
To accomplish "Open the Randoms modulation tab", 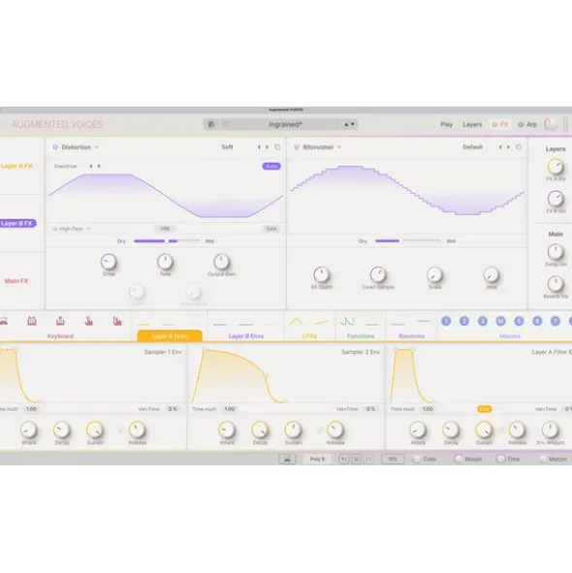I will click(411, 335).
